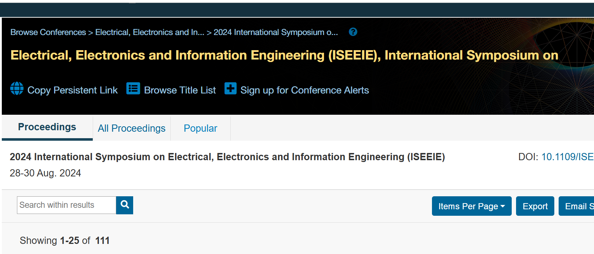The width and height of the screenshot is (594, 254).
Task: Open the Items Per Page dropdown
Action: click(471, 206)
